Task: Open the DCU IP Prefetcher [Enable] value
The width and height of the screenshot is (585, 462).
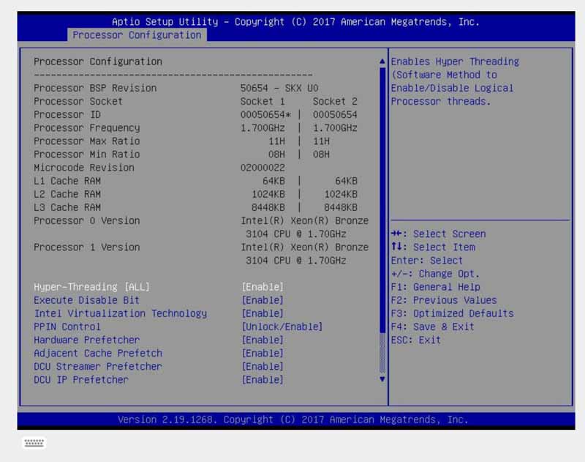Action: point(263,380)
